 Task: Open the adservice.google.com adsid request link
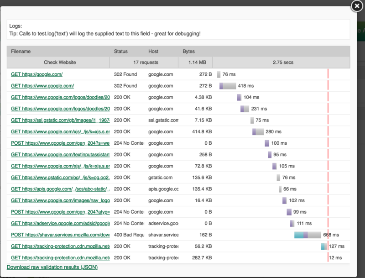coord(60,223)
